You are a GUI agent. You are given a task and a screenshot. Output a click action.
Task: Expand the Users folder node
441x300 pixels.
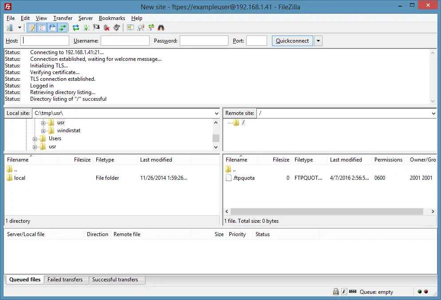(35, 139)
